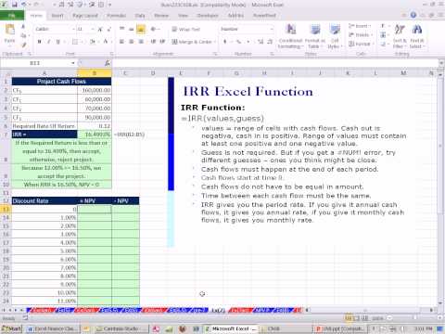Click the Merge & Center button

192,42
